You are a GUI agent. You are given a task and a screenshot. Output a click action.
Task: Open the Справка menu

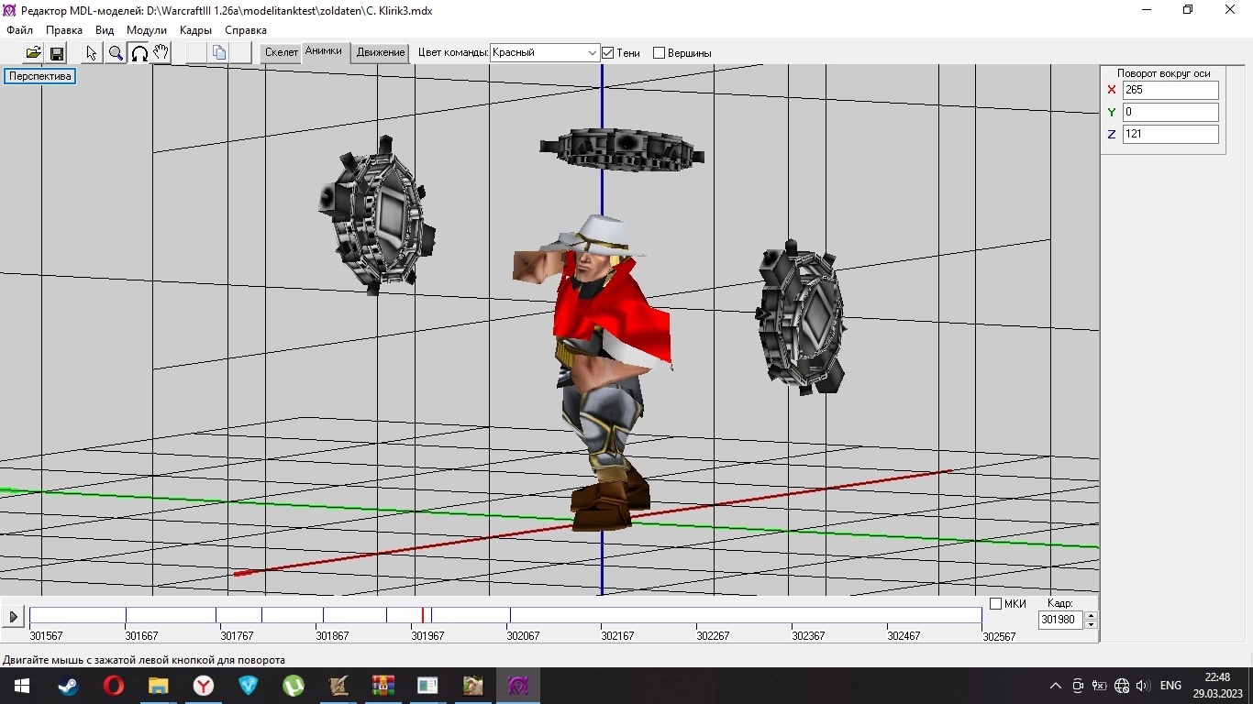pyautogui.click(x=246, y=30)
